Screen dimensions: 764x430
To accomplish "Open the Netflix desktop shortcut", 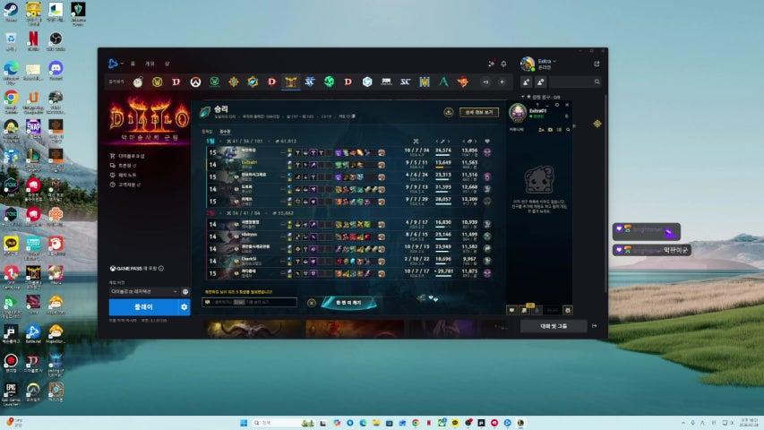I will [33, 40].
